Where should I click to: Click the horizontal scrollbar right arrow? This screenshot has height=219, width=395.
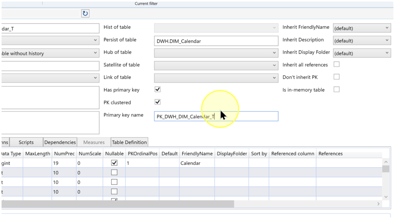tap(378, 204)
